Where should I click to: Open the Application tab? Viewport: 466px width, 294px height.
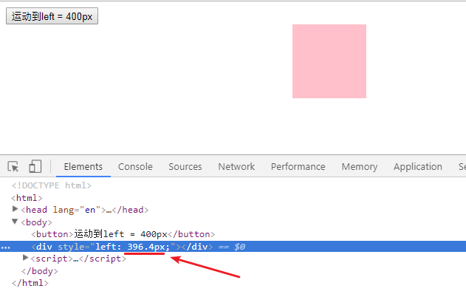417,166
